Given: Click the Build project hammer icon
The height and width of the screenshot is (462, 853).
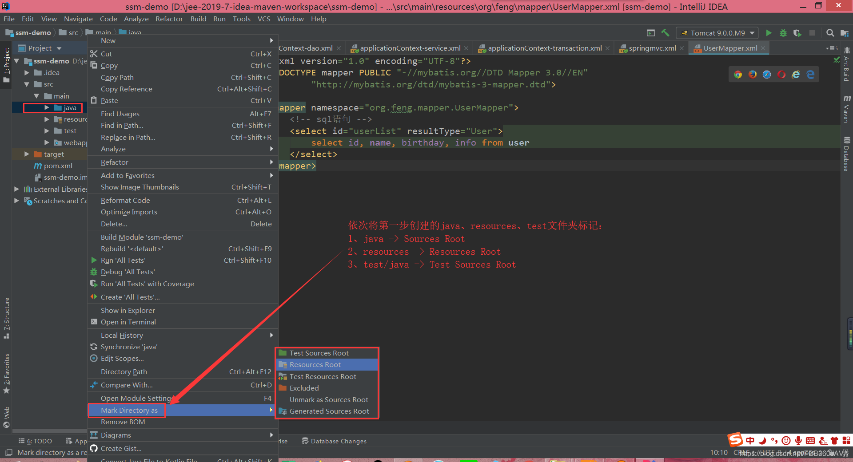Looking at the screenshot, I should 665,33.
